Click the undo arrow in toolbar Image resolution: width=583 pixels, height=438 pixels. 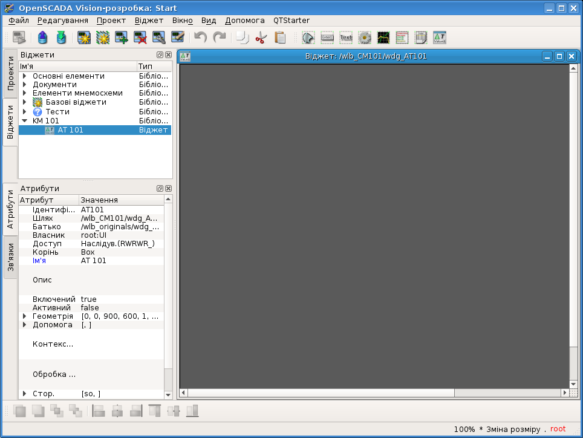[x=200, y=38]
